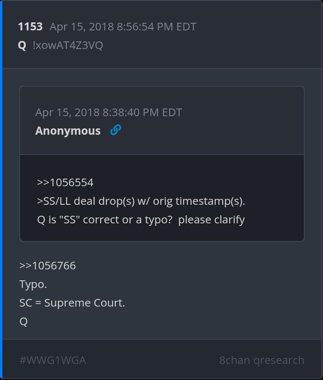Follow the >>1056554 reply reference

[x=65, y=182]
